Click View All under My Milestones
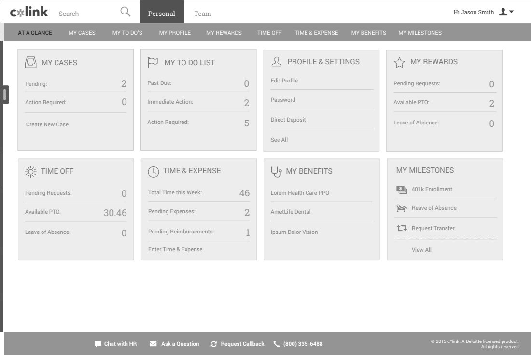The image size is (531, 355). 421,250
